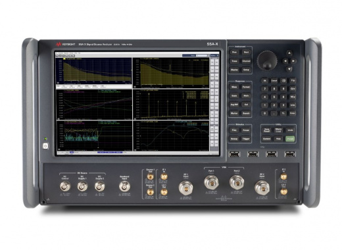
Task: Hit the Cancel key above the keypad
Action: (274, 80)
